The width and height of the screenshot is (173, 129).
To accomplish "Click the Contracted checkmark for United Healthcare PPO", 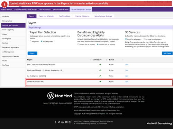I will (100, 82).
